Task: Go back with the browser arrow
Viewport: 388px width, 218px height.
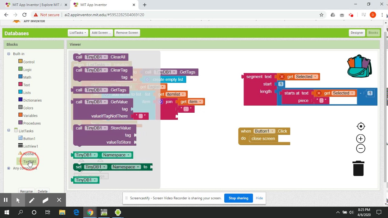Action: 6,15
